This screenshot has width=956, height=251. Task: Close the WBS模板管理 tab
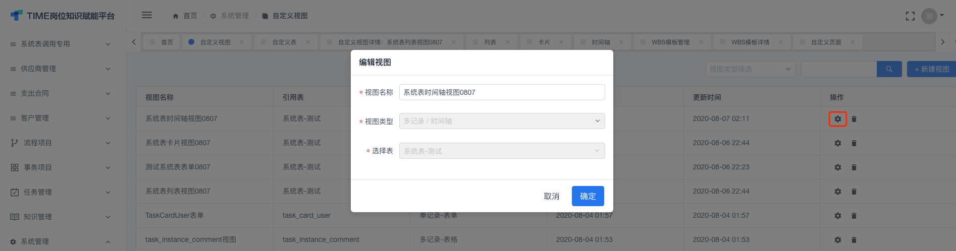tap(701, 42)
